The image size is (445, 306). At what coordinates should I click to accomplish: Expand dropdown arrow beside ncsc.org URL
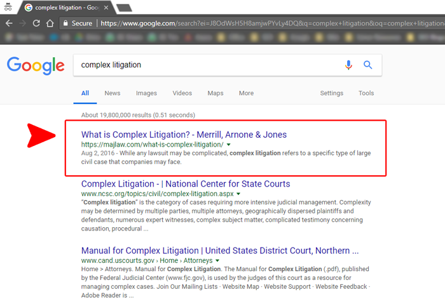[x=238, y=194]
